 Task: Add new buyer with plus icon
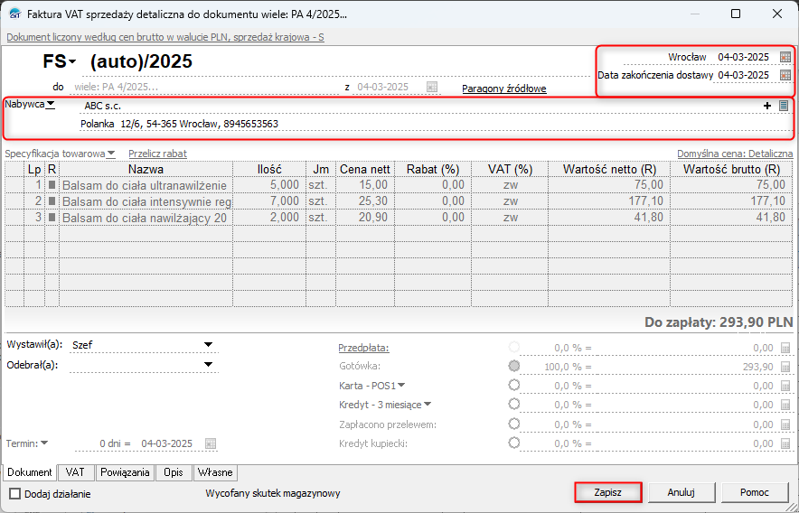766,106
